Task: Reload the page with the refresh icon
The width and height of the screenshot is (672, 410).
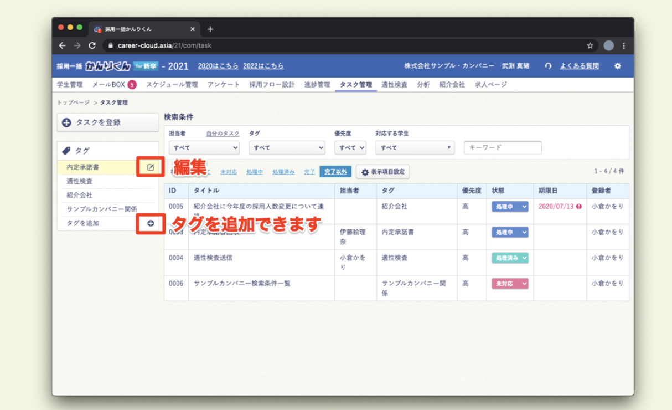Action: coord(92,45)
